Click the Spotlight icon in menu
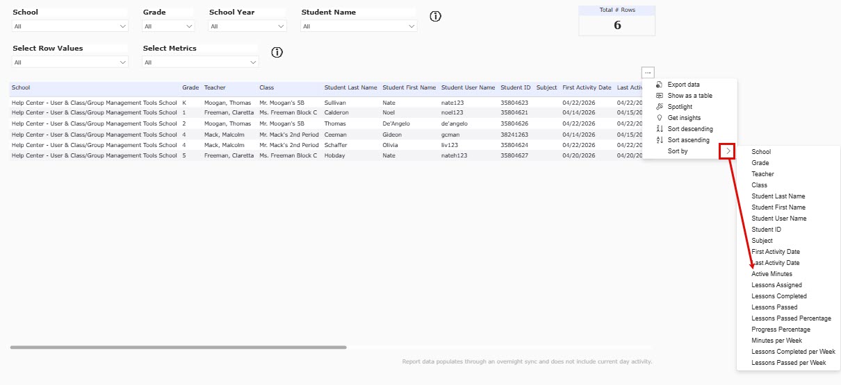Screen dimensions: 841x385 (660, 107)
